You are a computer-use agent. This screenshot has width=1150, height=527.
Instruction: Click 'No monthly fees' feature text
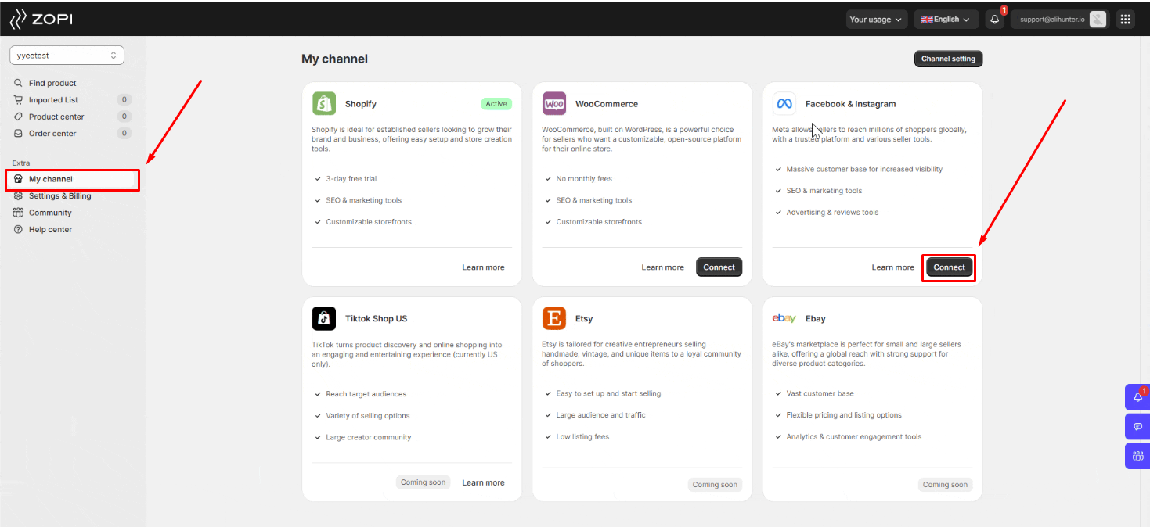click(584, 179)
